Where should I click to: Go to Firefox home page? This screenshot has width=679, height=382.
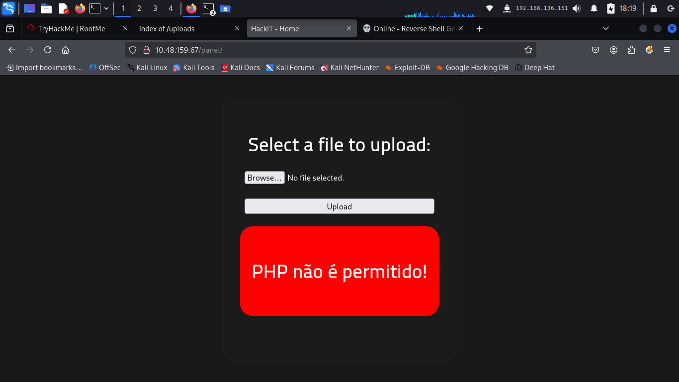[65, 50]
